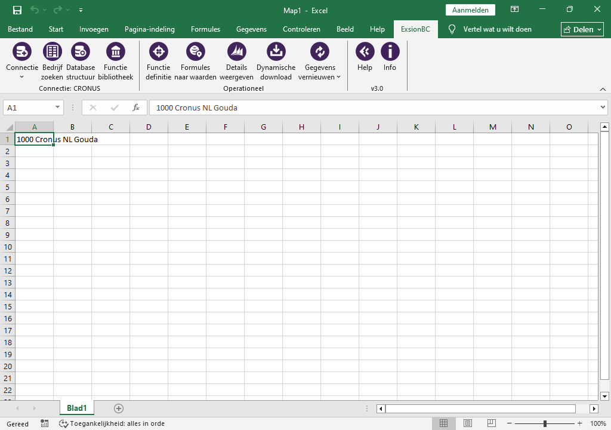Open the Controleren tab
Viewport: 611px width, 430px height.
click(x=301, y=29)
